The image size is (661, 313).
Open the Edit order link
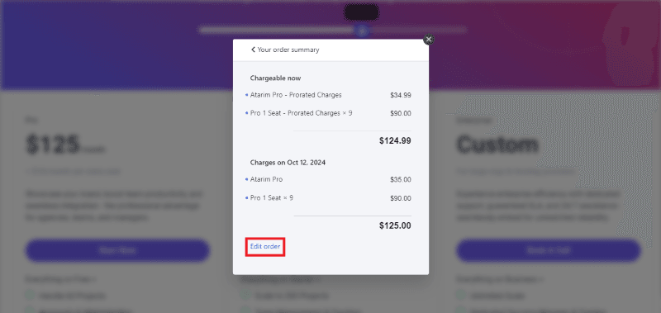[x=265, y=246]
